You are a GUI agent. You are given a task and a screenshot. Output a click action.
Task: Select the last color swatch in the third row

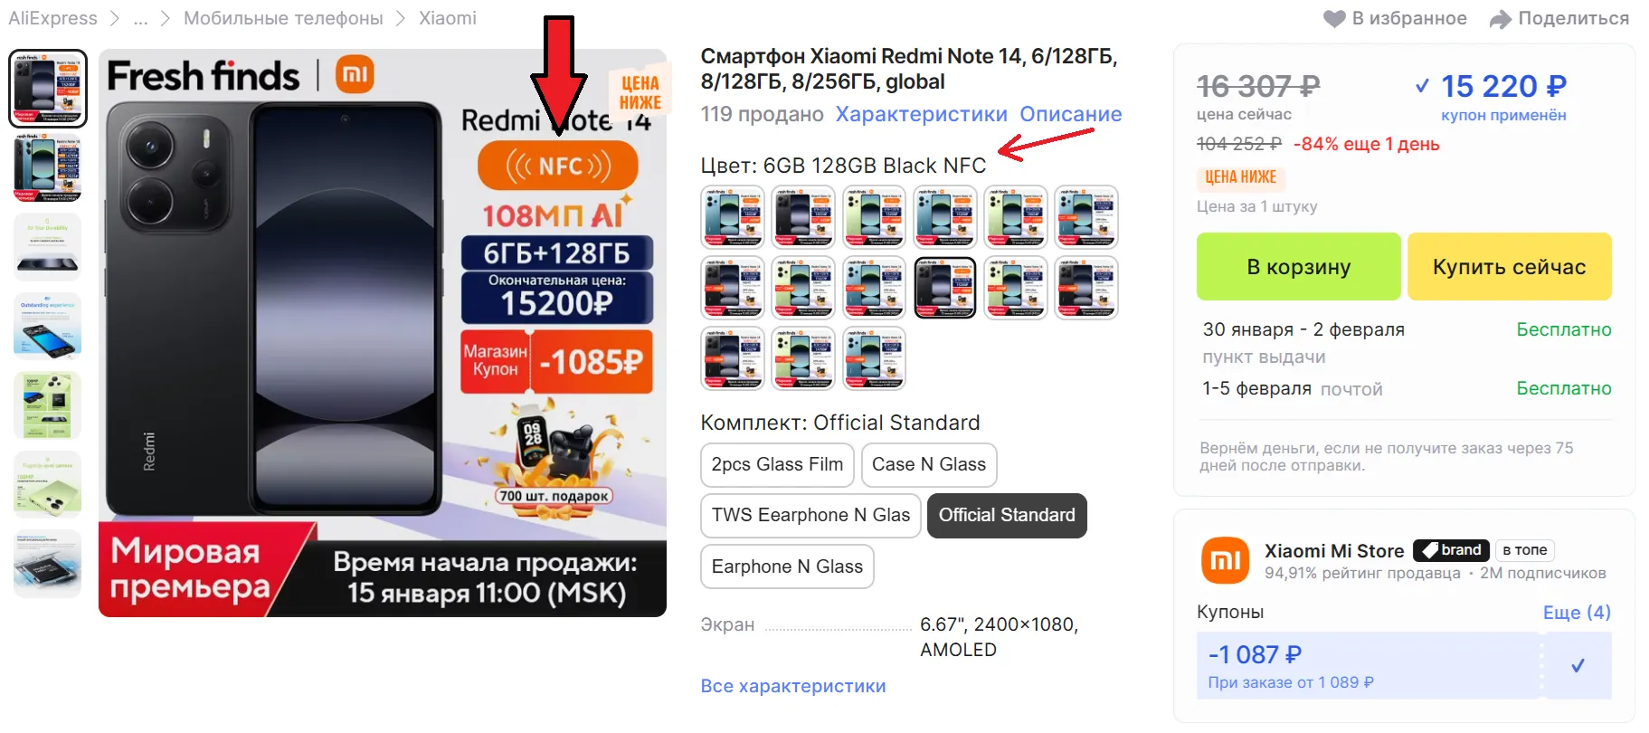coord(874,358)
